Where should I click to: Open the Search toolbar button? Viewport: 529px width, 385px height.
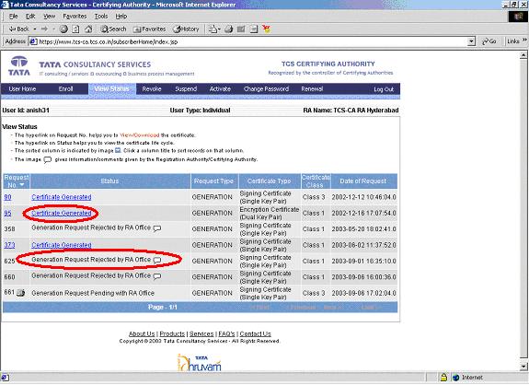point(113,29)
